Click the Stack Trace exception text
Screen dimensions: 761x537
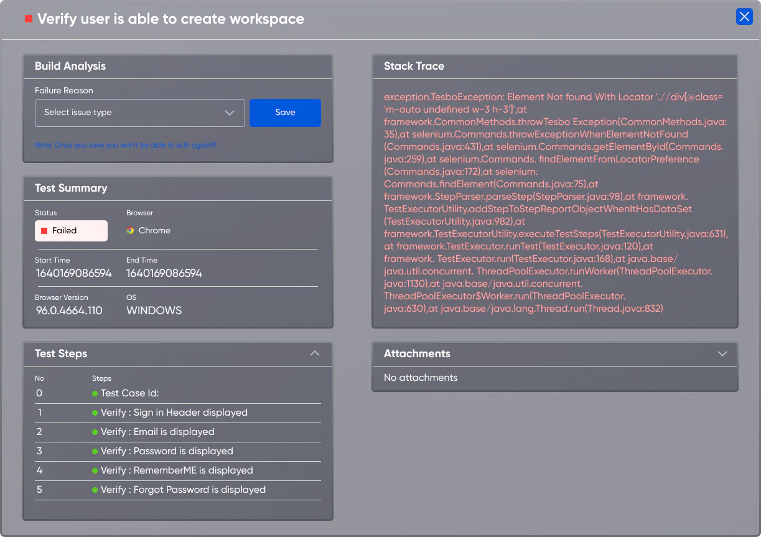[556, 203]
